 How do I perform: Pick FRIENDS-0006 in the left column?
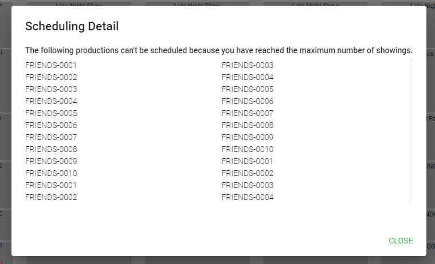[51, 125]
